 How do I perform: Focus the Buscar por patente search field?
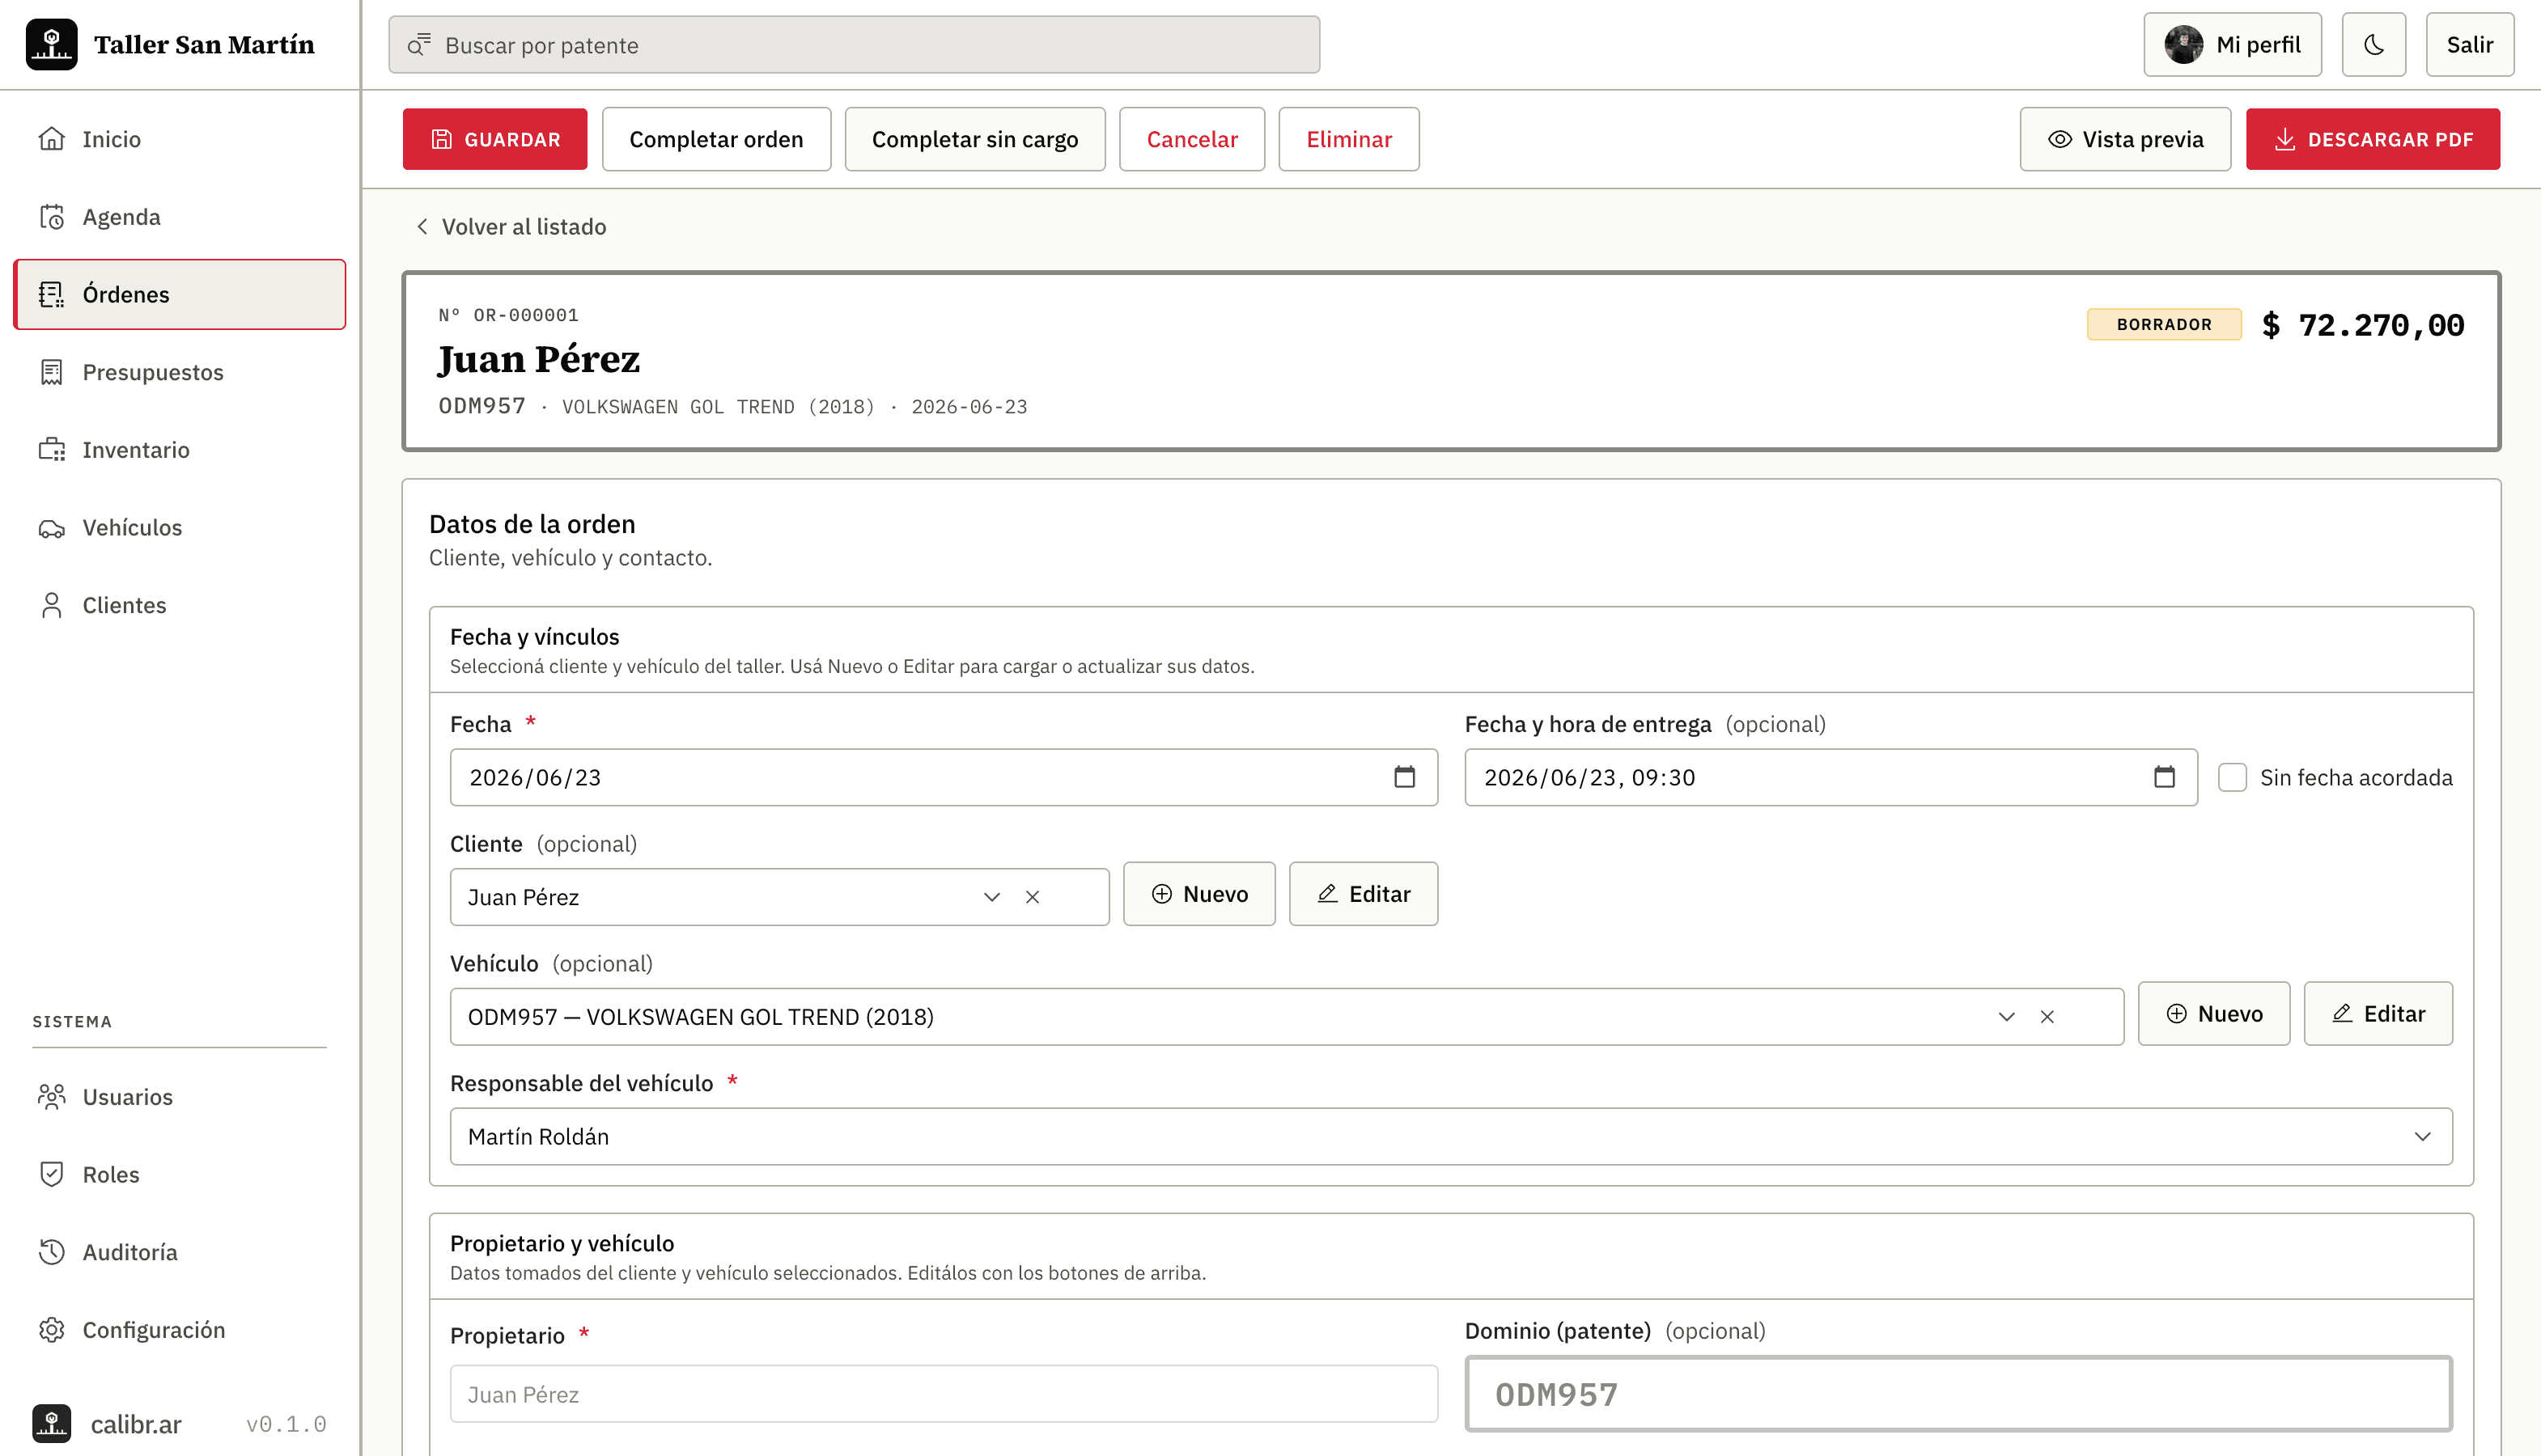855,44
